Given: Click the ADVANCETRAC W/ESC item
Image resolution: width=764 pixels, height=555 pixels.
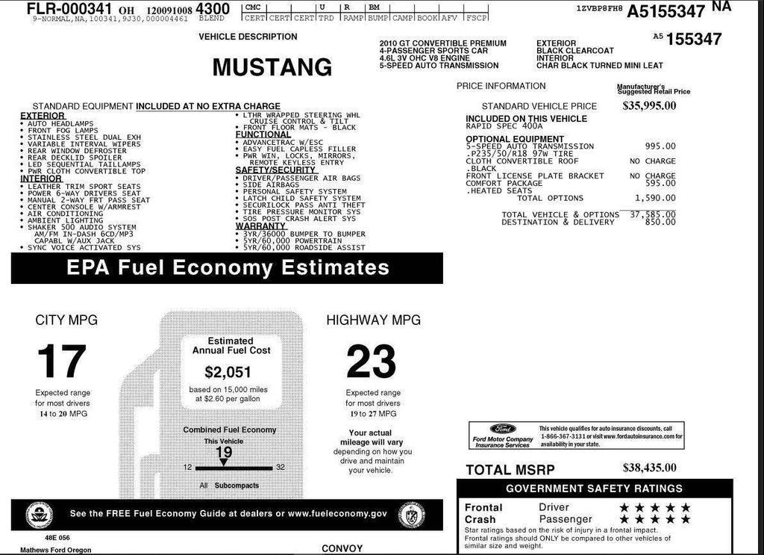Looking at the screenshot, I should [x=283, y=143].
